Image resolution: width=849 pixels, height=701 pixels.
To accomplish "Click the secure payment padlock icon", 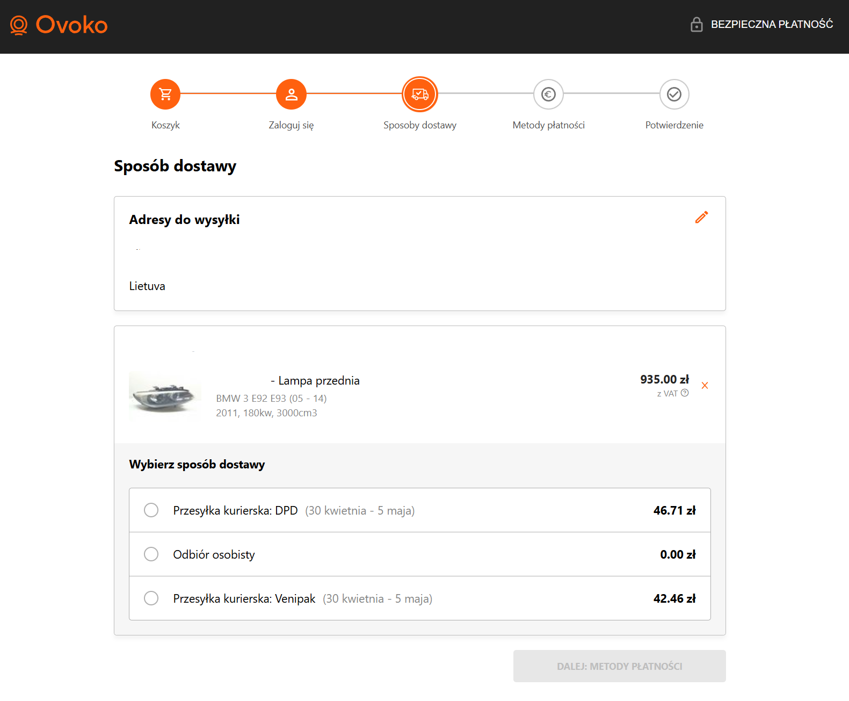I will tap(696, 24).
